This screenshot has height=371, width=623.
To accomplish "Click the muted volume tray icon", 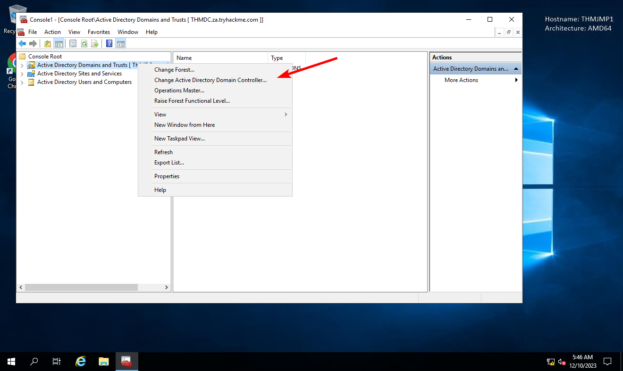I will click(562, 362).
